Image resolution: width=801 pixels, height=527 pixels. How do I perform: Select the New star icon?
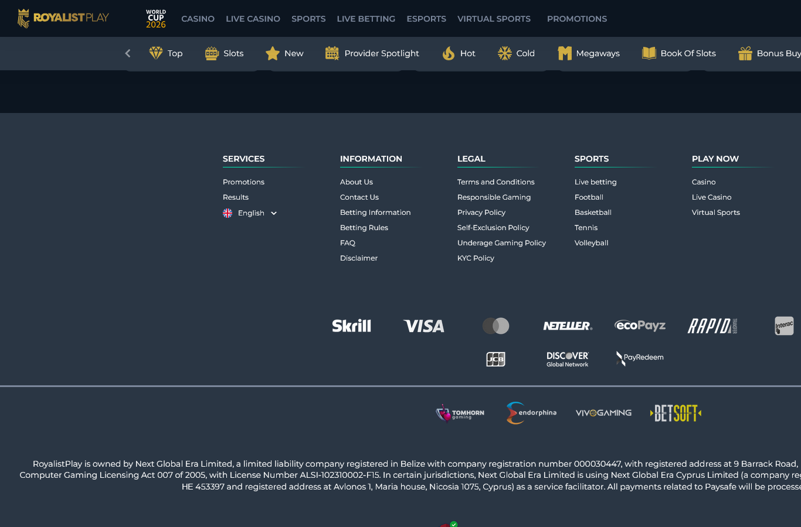click(273, 53)
